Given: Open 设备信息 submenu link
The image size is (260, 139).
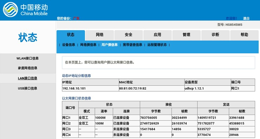Looking at the screenshot, I should tap(69, 45).
